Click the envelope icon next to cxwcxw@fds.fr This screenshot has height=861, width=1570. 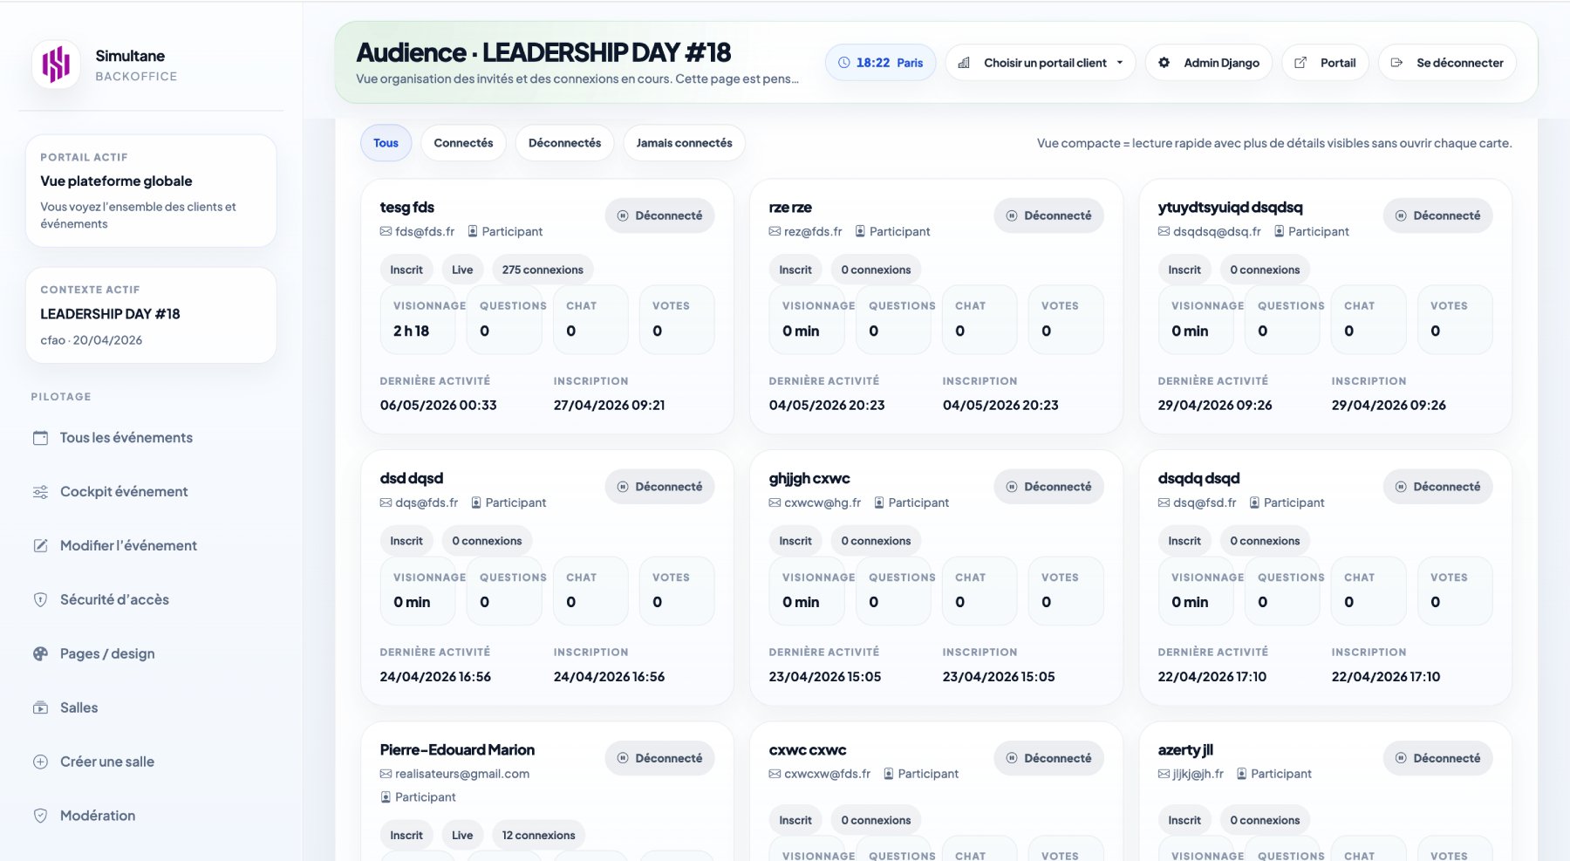point(775,775)
